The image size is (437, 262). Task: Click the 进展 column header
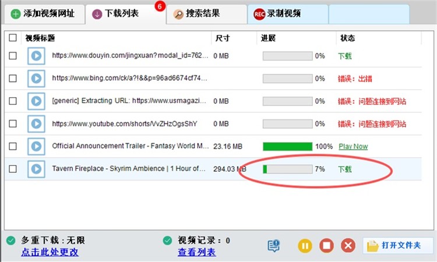pyautogui.click(x=268, y=38)
